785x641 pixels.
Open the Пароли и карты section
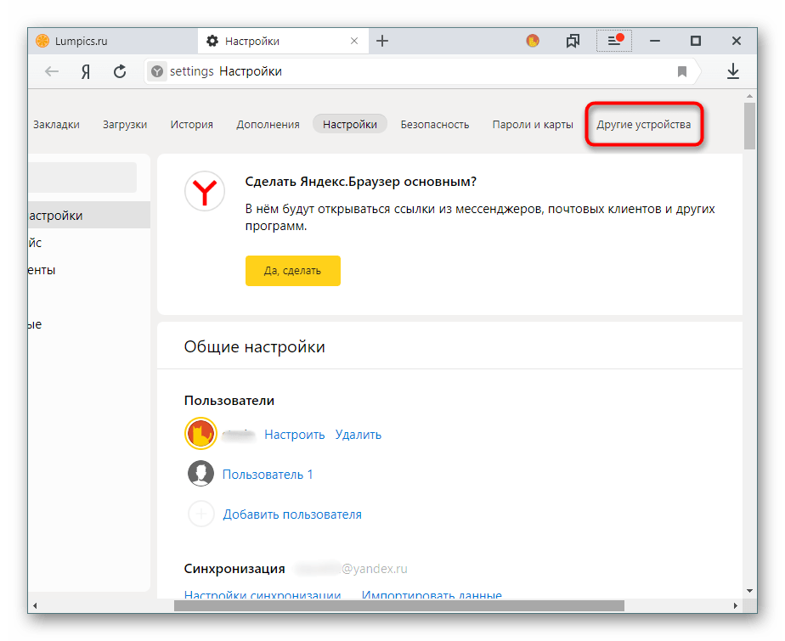click(533, 125)
